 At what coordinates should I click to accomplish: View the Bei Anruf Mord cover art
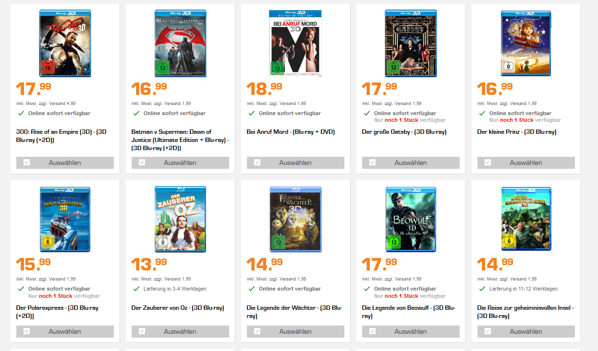(295, 44)
